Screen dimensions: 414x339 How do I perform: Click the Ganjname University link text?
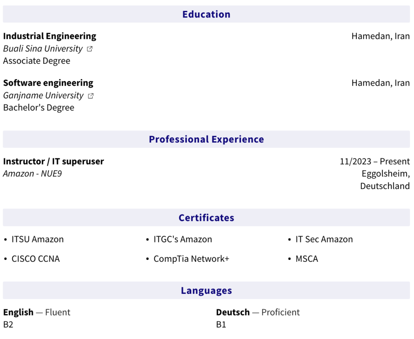pyautogui.click(x=43, y=96)
